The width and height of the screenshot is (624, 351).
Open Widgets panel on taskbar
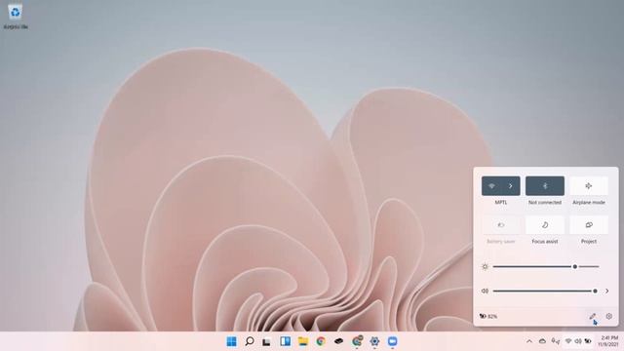[285, 341]
